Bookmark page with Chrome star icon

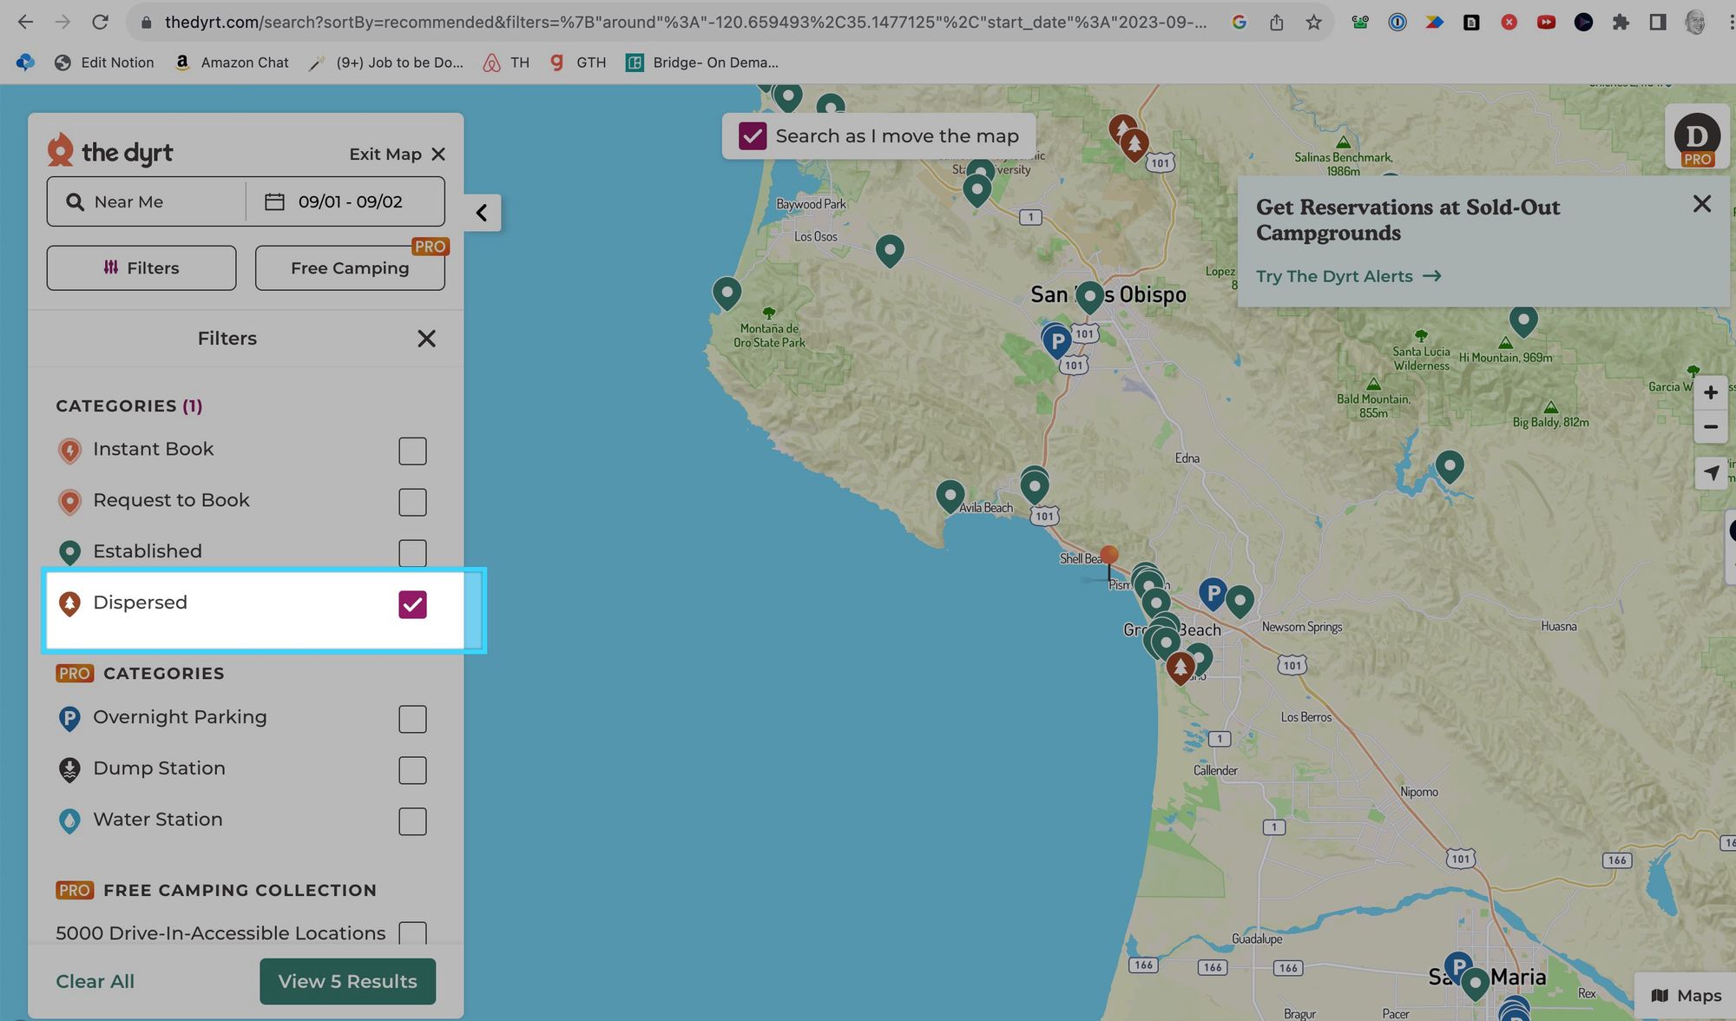point(1313,23)
